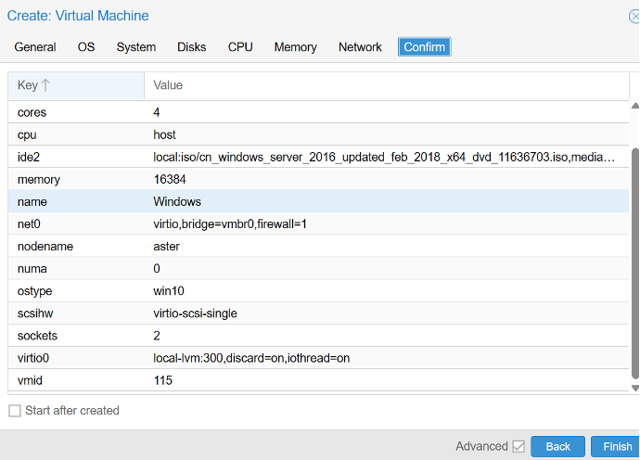The image size is (640, 460).
Task: Click the scsihw key cell
Action: pyautogui.click(x=76, y=313)
